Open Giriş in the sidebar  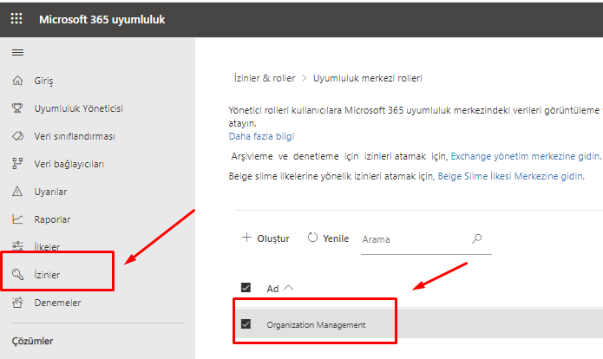(43, 81)
